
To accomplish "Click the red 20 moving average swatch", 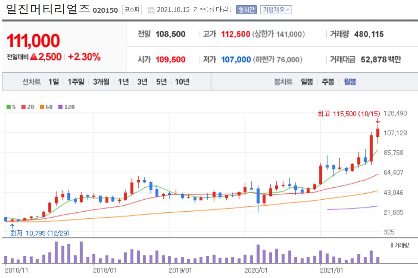I will point(23,107).
